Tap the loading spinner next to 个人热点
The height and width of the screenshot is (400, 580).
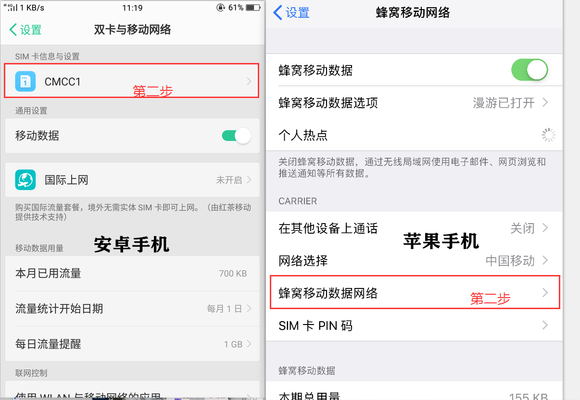549,135
